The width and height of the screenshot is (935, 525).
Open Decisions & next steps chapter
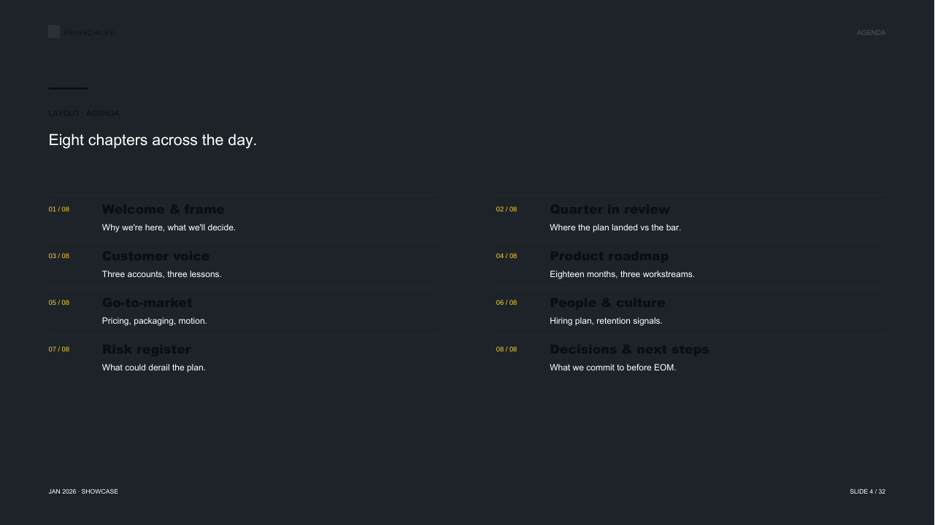(x=629, y=350)
